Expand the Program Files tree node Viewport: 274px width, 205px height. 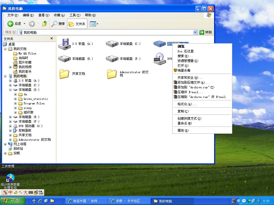click(15, 103)
